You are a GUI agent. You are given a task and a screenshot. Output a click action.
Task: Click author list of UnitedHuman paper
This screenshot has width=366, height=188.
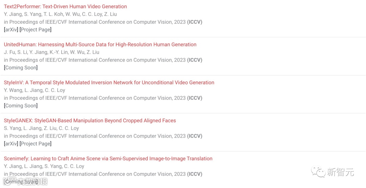(x=52, y=52)
